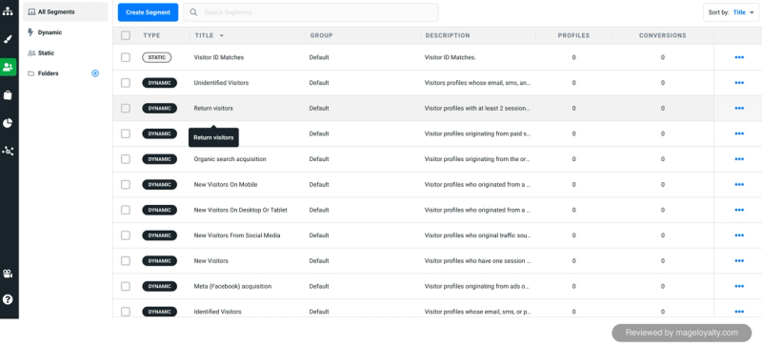The image size is (762, 347).
Task: Click Default group on Organic search acquisition row
Action: click(x=319, y=159)
